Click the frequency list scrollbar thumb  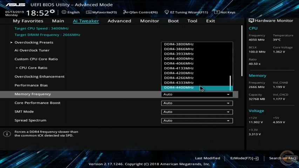[230, 83]
